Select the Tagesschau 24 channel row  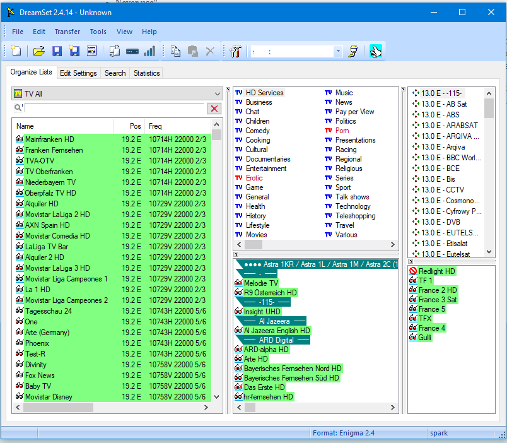112,311
